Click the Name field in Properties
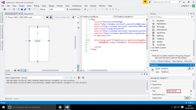Screen dimensions: 196x110 pyautogui.click(x=174, y=69)
